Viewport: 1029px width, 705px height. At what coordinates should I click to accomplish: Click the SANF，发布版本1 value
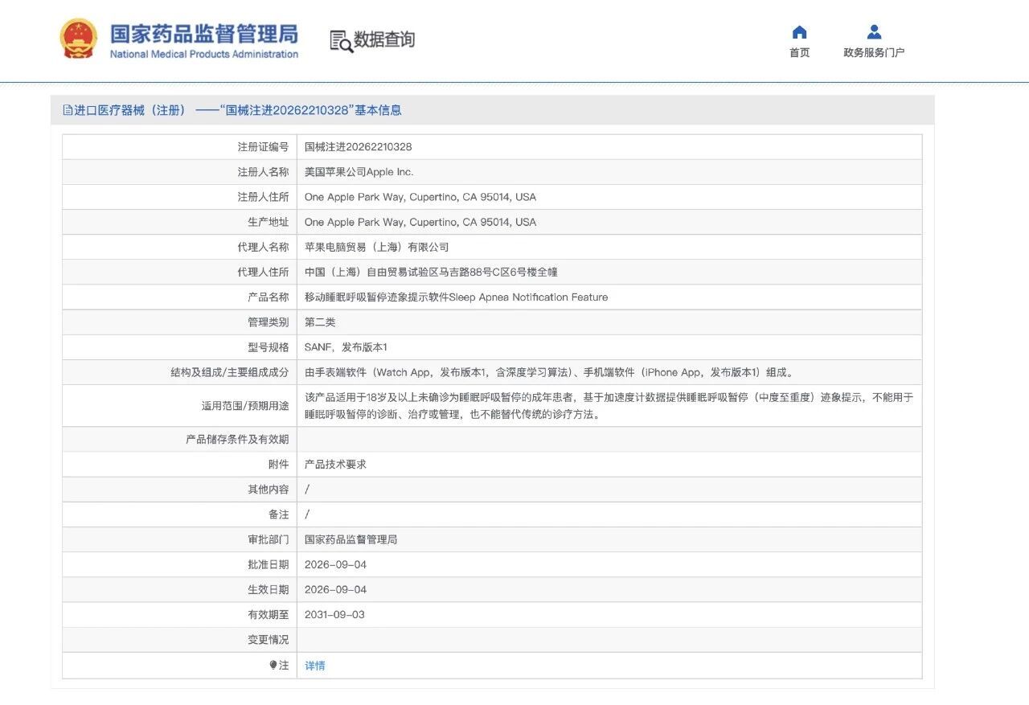(x=346, y=347)
